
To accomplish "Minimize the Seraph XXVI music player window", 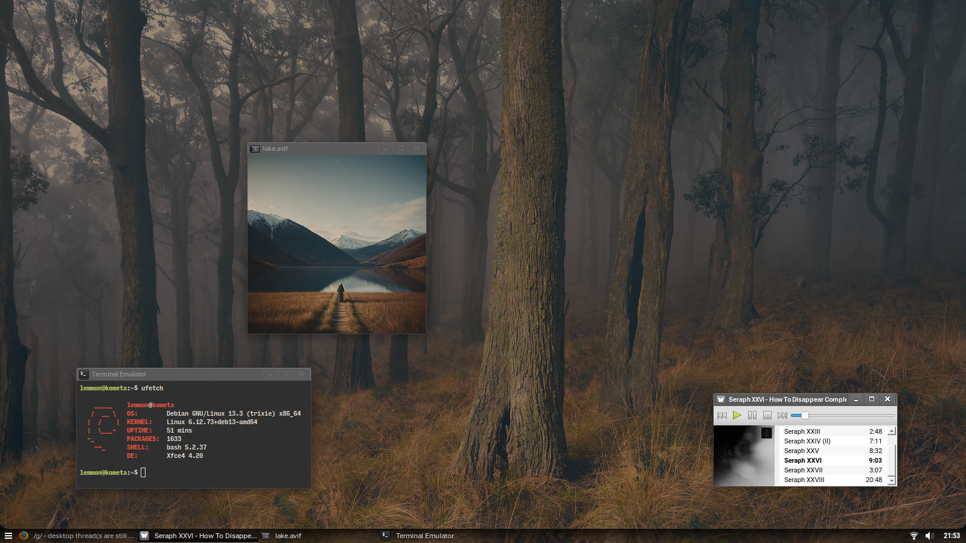I will pyautogui.click(x=856, y=399).
